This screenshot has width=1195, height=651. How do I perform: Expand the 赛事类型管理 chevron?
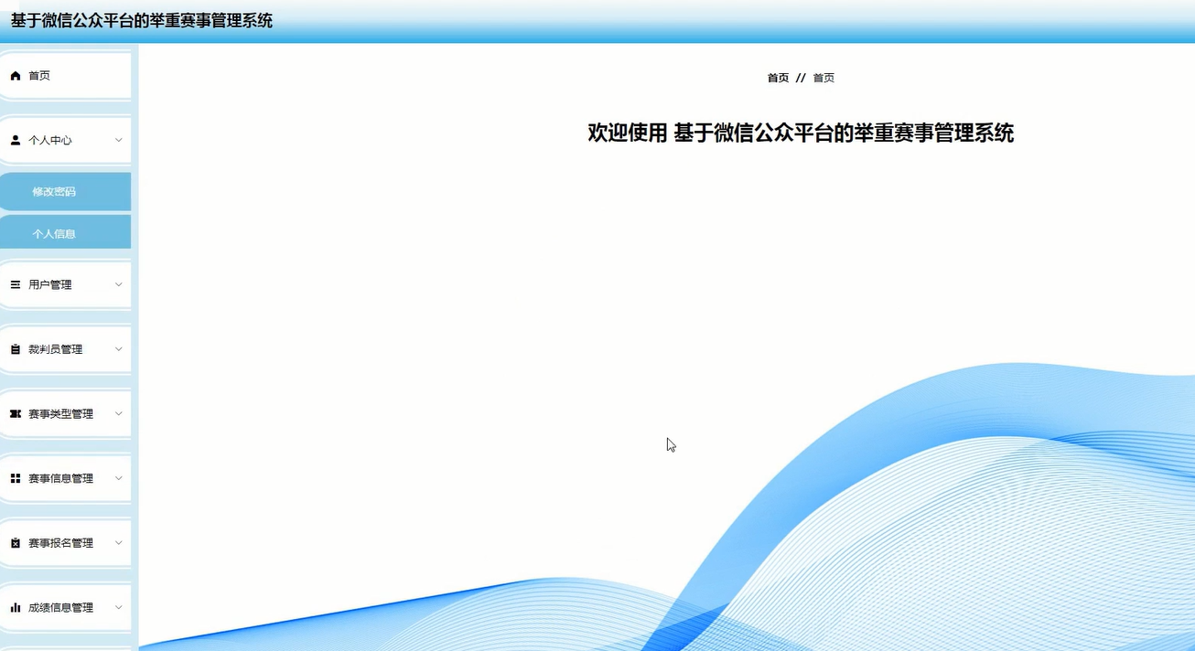coord(119,414)
